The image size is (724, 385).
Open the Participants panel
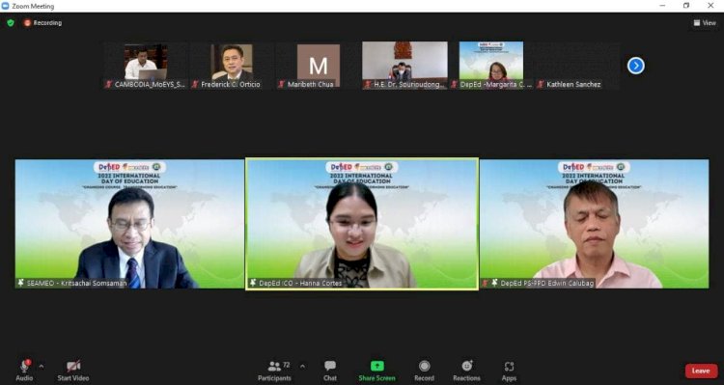tap(275, 371)
